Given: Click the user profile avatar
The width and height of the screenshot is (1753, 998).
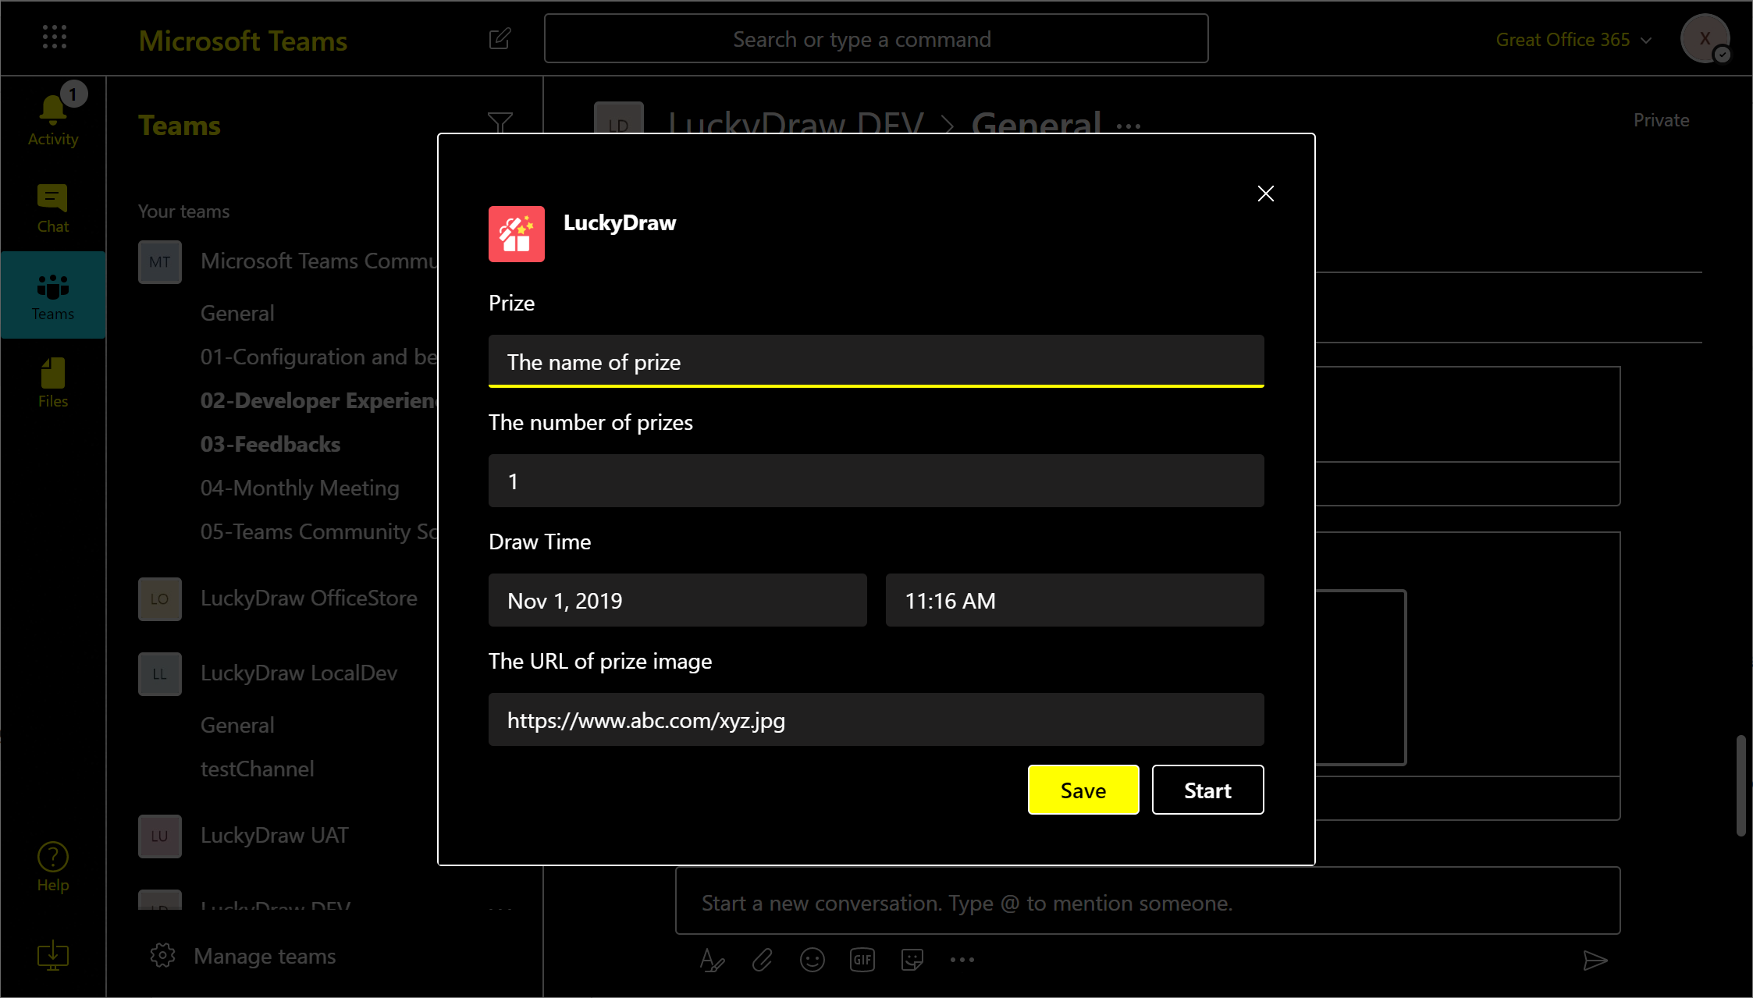Looking at the screenshot, I should tap(1705, 38).
